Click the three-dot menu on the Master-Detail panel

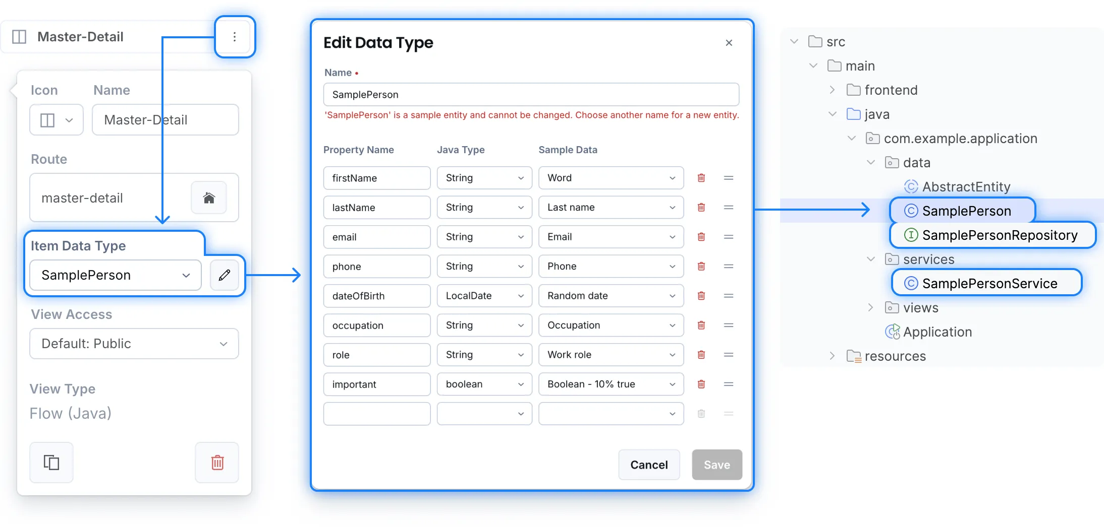[x=235, y=37]
